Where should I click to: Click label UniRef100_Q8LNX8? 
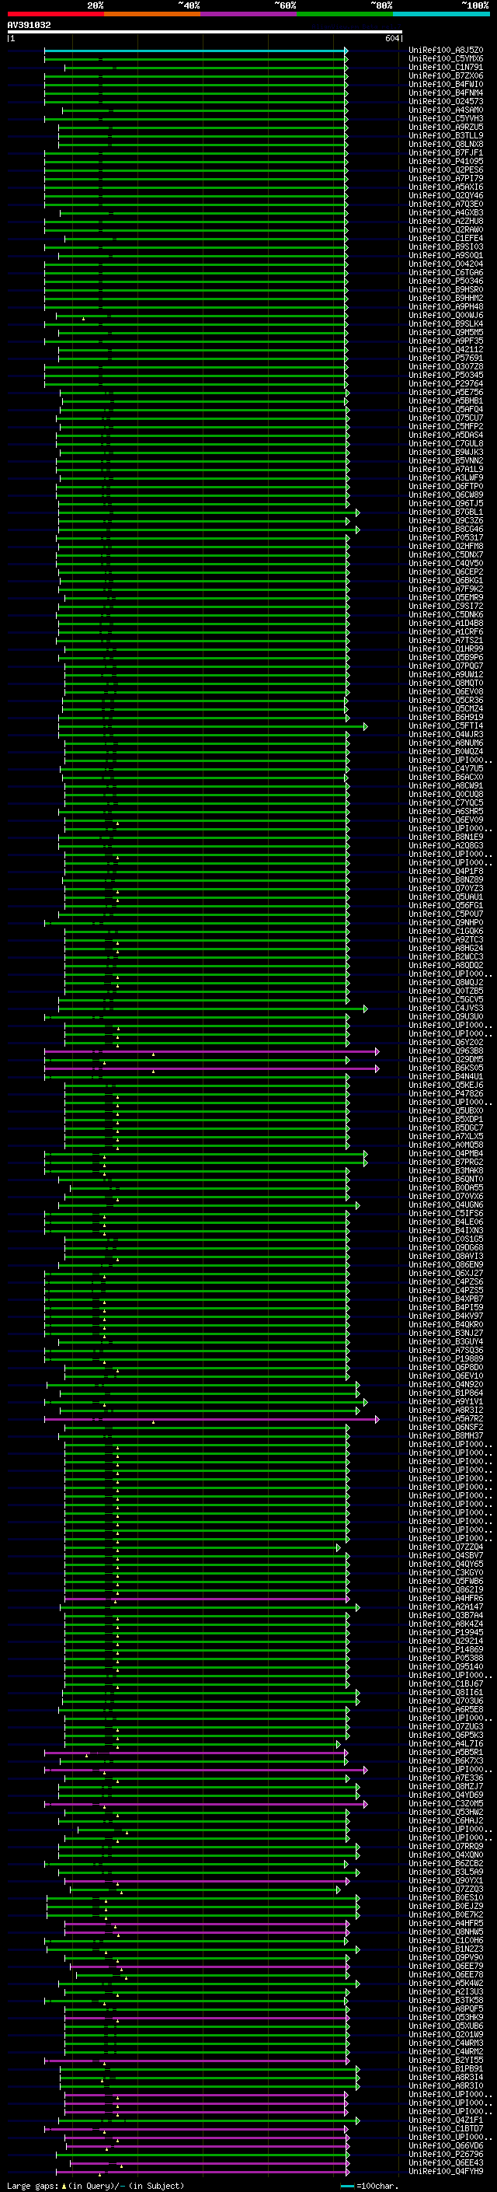pyautogui.click(x=446, y=144)
